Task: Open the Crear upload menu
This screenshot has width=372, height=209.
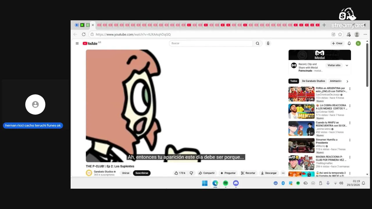Action: (x=337, y=43)
